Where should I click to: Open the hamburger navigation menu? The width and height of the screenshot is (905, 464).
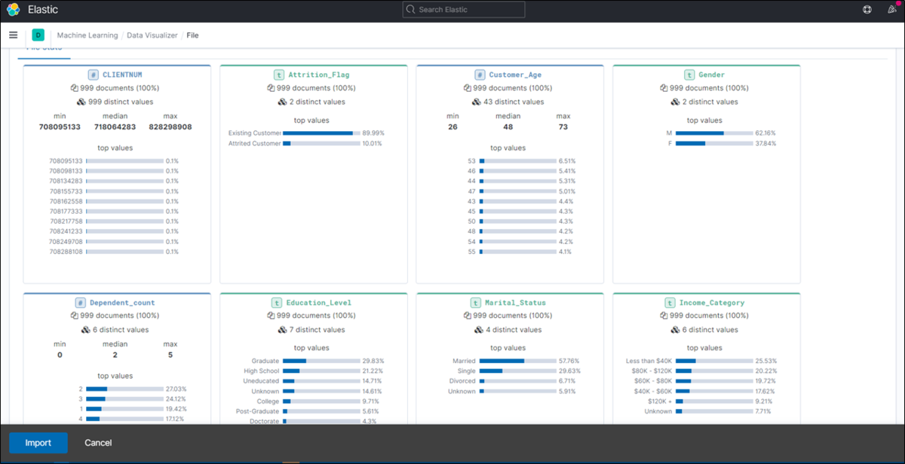tap(13, 35)
